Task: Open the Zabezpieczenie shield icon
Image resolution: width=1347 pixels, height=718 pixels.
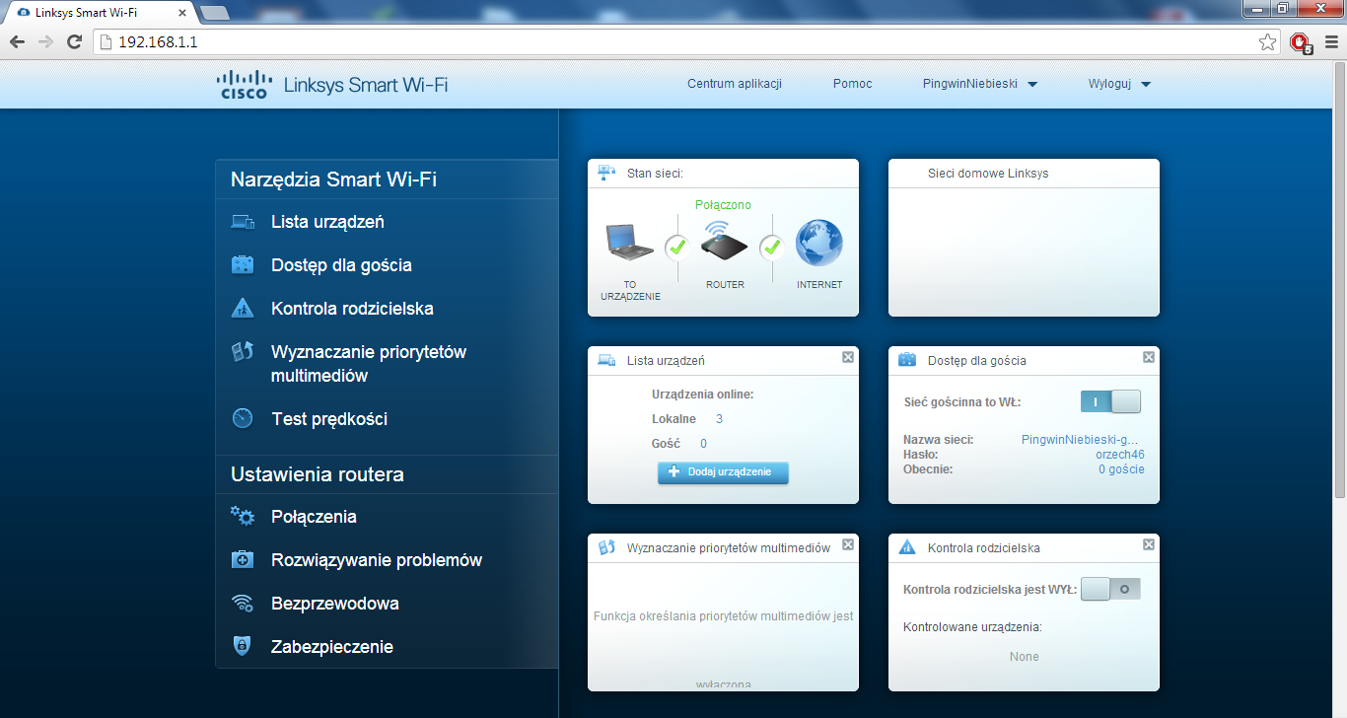Action: point(243,646)
